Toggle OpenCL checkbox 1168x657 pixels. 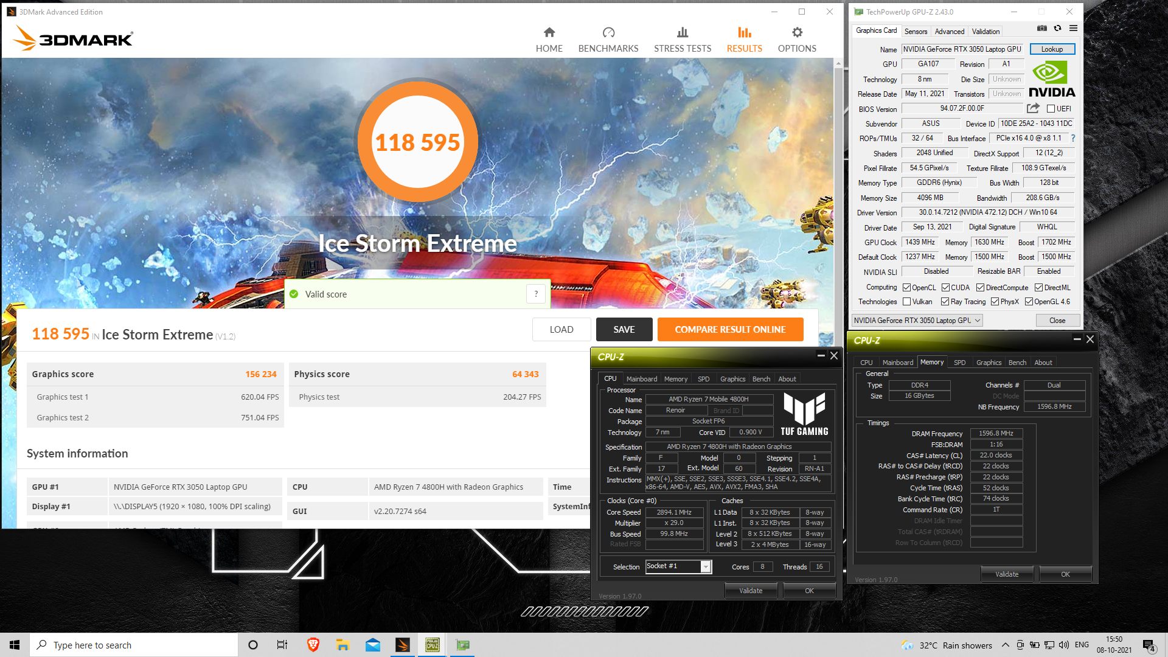click(906, 287)
